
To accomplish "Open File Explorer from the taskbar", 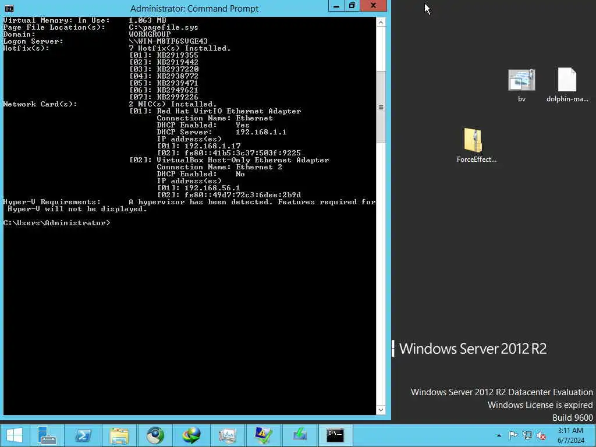I will pyautogui.click(x=119, y=435).
